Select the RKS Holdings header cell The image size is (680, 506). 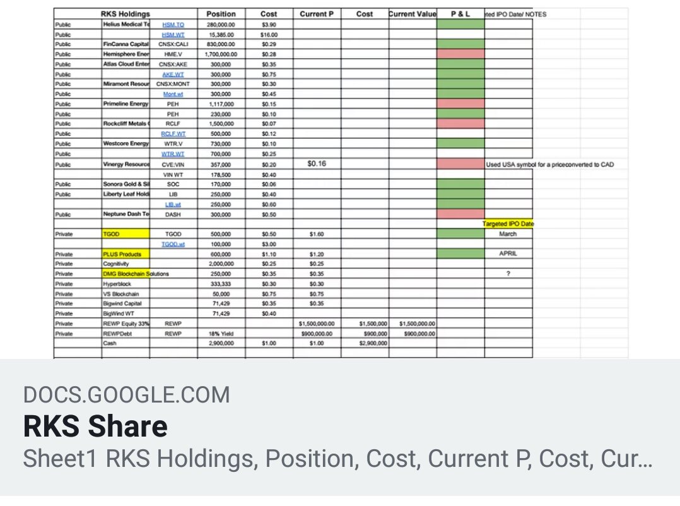tap(126, 14)
